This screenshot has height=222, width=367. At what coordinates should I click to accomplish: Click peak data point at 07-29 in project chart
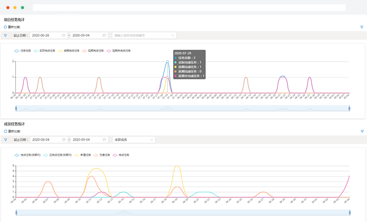tap(168, 62)
